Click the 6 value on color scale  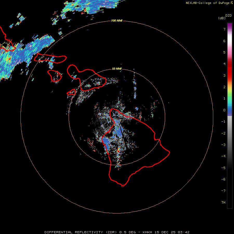point(224,41)
